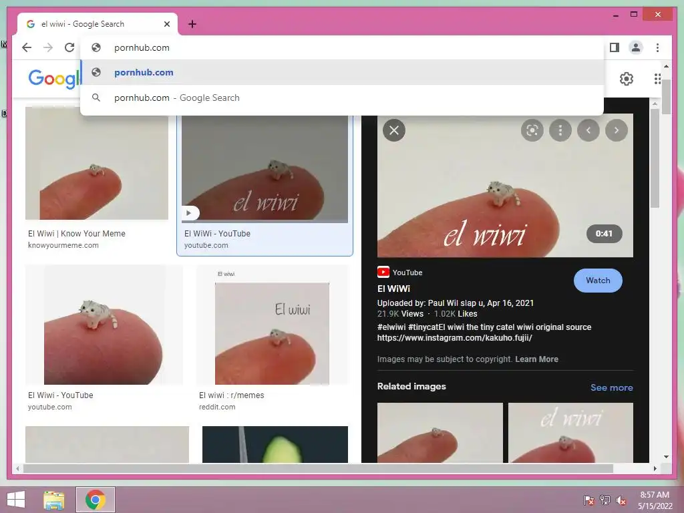Click the page vertical scrollbar thumb
The width and height of the screenshot is (684, 513).
(666, 97)
